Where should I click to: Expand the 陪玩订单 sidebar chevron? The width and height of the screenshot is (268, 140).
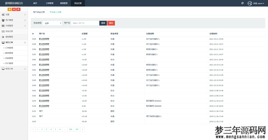point(25,42)
